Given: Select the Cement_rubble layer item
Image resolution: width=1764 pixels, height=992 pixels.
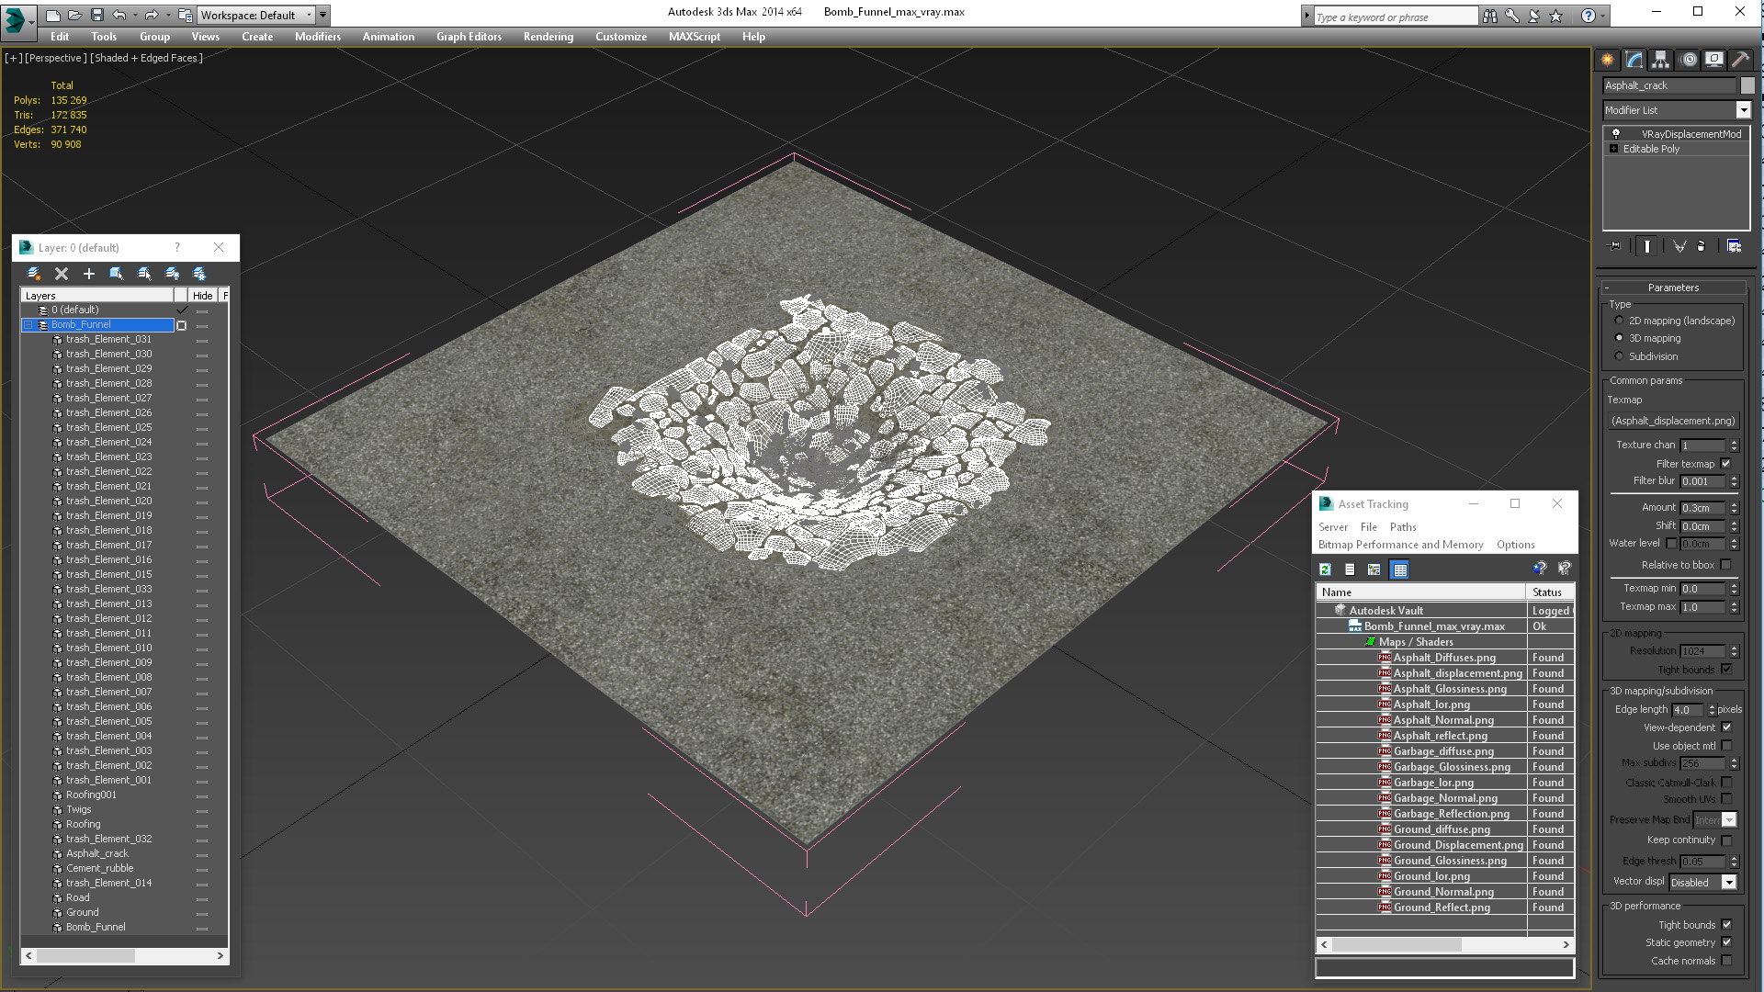Looking at the screenshot, I should [99, 868].
